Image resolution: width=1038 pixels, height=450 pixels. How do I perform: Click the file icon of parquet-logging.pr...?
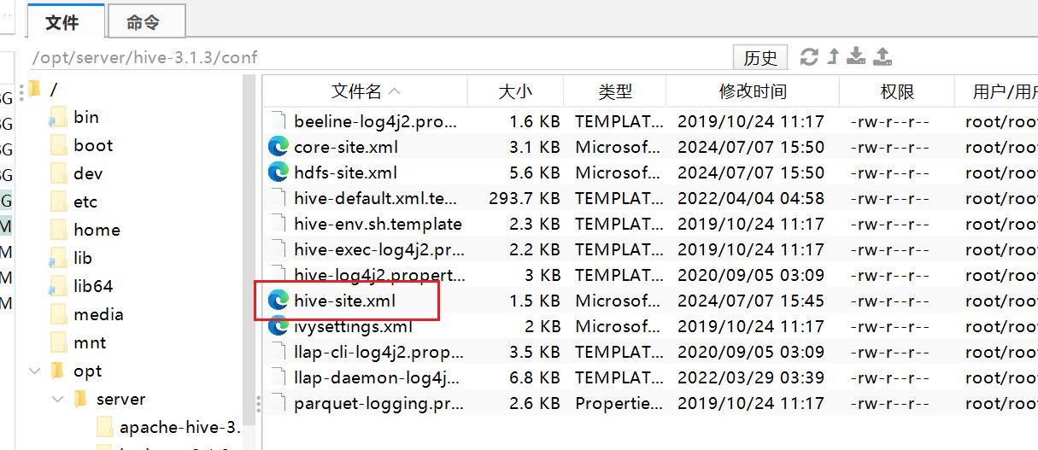pyautogui.click(x=278, y=403)
